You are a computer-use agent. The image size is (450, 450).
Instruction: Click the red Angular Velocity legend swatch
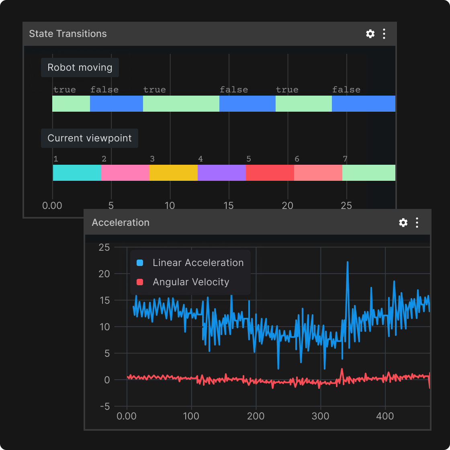[140, 282]
